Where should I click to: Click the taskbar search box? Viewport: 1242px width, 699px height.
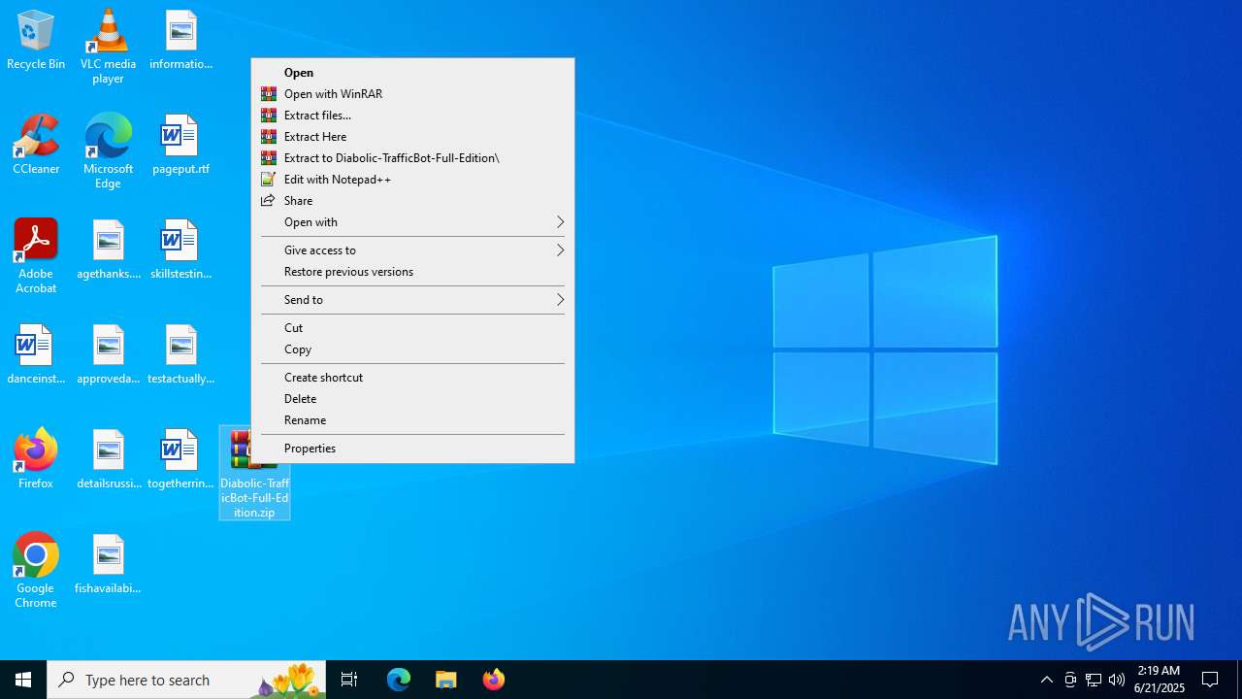point(186,680)
